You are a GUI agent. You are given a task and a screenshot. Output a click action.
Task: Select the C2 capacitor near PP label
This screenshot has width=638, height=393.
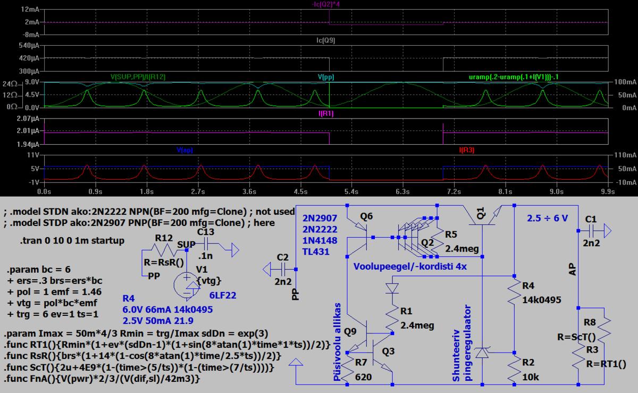(x=283, y=270)
